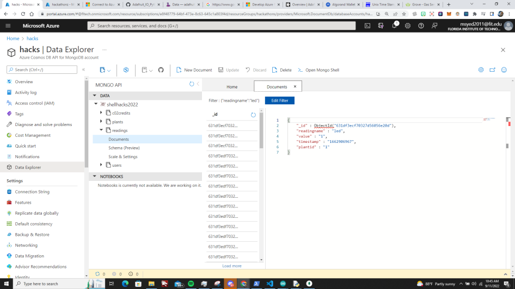Click the Load more link
The image size is (515, 289).
(232, 266)
